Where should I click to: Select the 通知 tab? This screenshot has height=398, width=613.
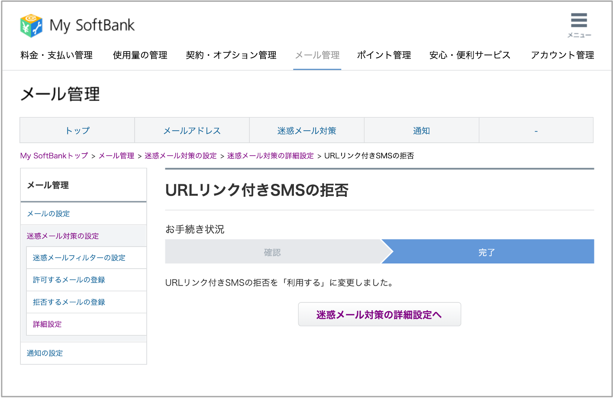(x=421, y=130)
